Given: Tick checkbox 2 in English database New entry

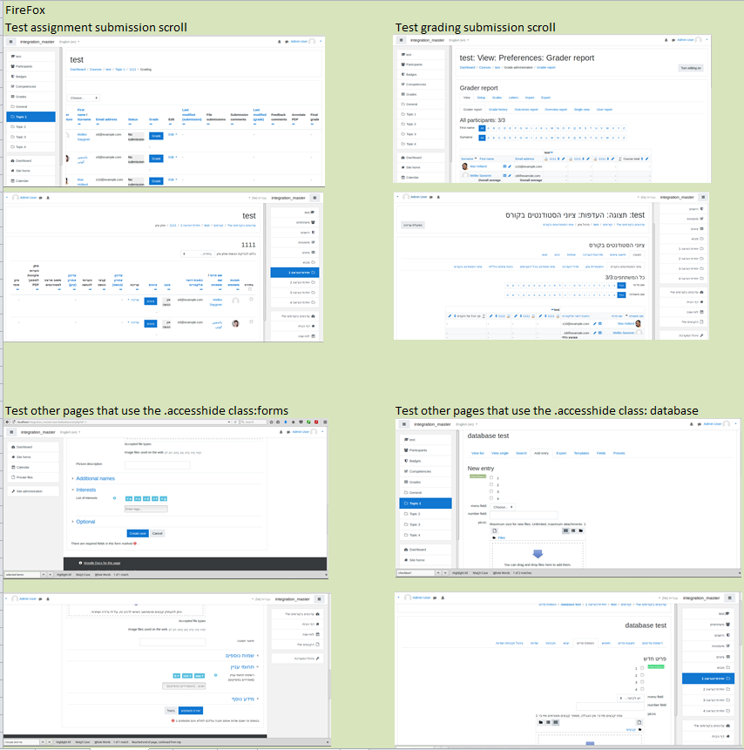Looking at the screenshot, I should (x=490, y=484).
